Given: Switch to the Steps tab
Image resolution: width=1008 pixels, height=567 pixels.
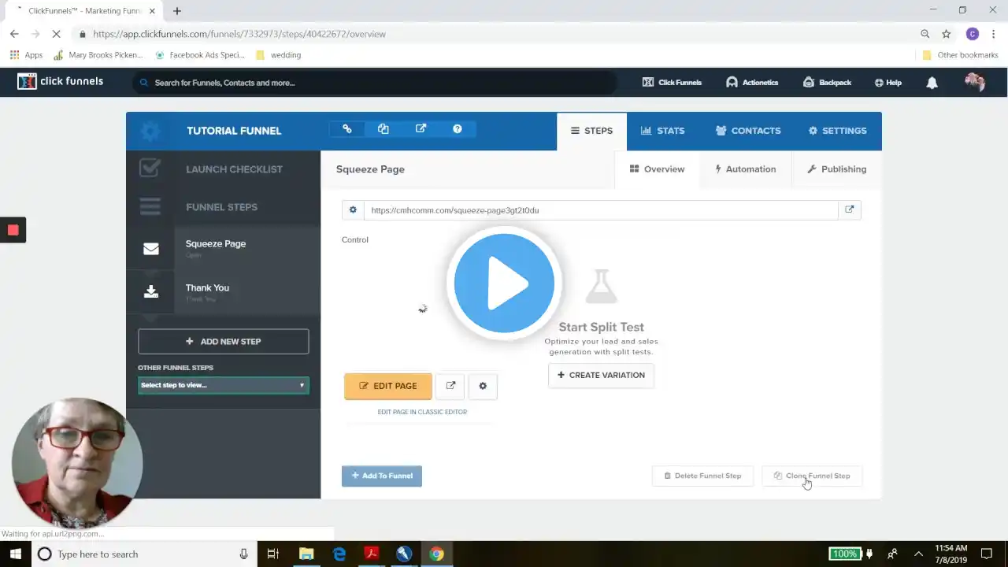Looking at the screenshot, I should [591, 131].
